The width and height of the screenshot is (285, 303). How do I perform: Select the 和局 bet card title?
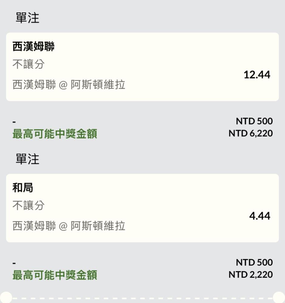[x=23, y=188]
